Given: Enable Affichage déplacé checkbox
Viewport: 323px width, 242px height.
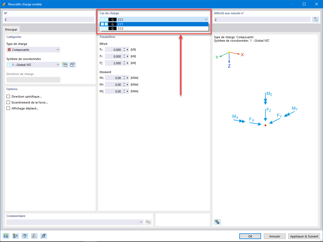Looking at the screenshot, I should [x=8, y=108].
